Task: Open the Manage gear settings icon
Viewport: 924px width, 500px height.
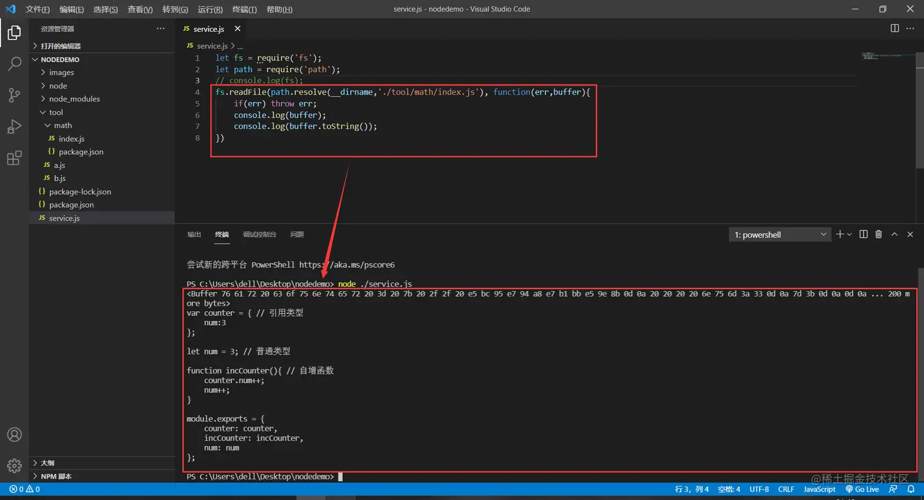Action: click(14, 466)
